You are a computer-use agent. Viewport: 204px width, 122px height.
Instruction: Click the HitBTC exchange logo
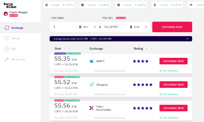[x=91, y=61]
